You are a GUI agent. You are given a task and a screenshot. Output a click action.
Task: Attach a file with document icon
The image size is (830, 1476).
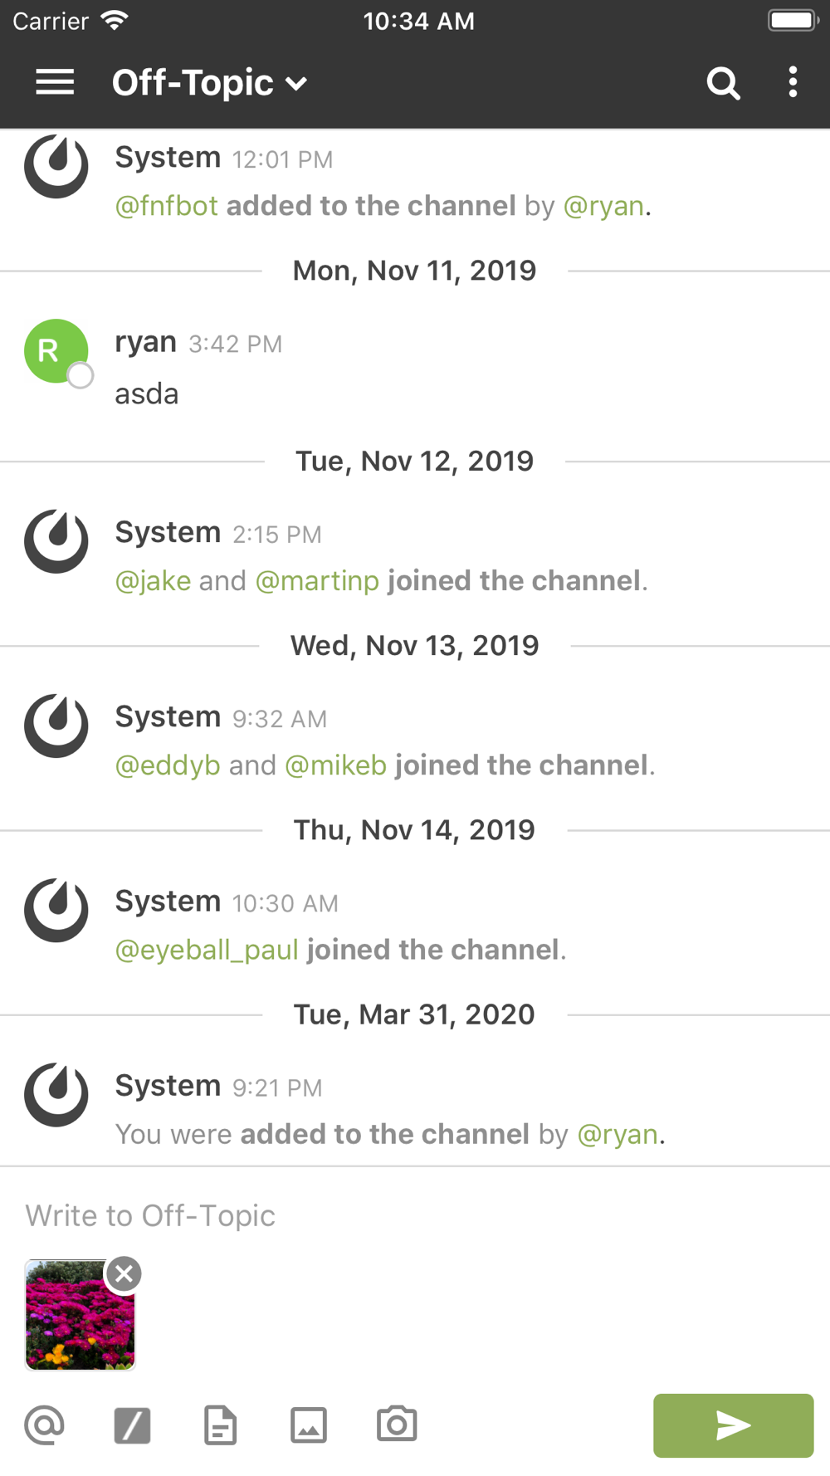click(x=220, y=1425)
